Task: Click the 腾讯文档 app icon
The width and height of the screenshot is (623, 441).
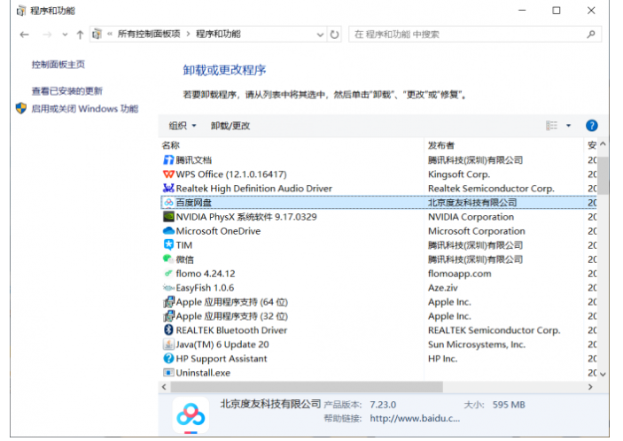Action: 168,160
